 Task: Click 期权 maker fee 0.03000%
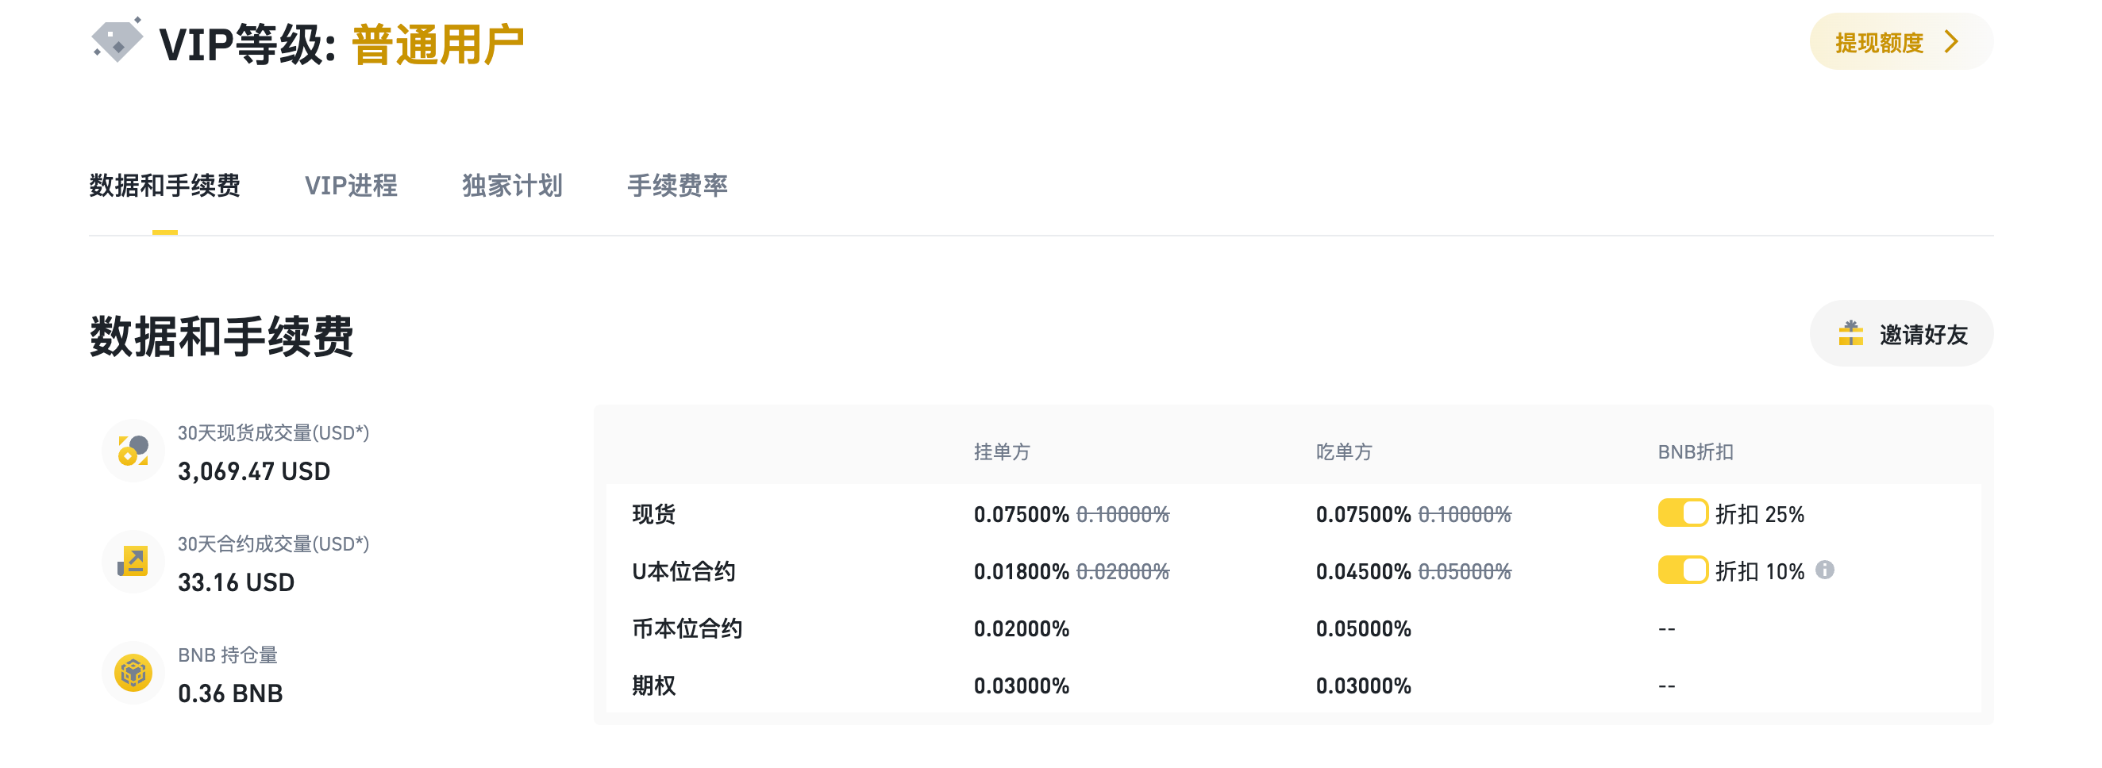[x=1021, y=685]
